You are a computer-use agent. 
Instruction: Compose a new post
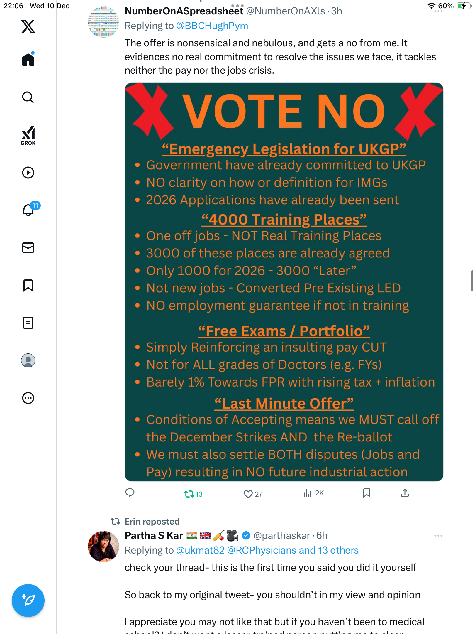[28, 601]
